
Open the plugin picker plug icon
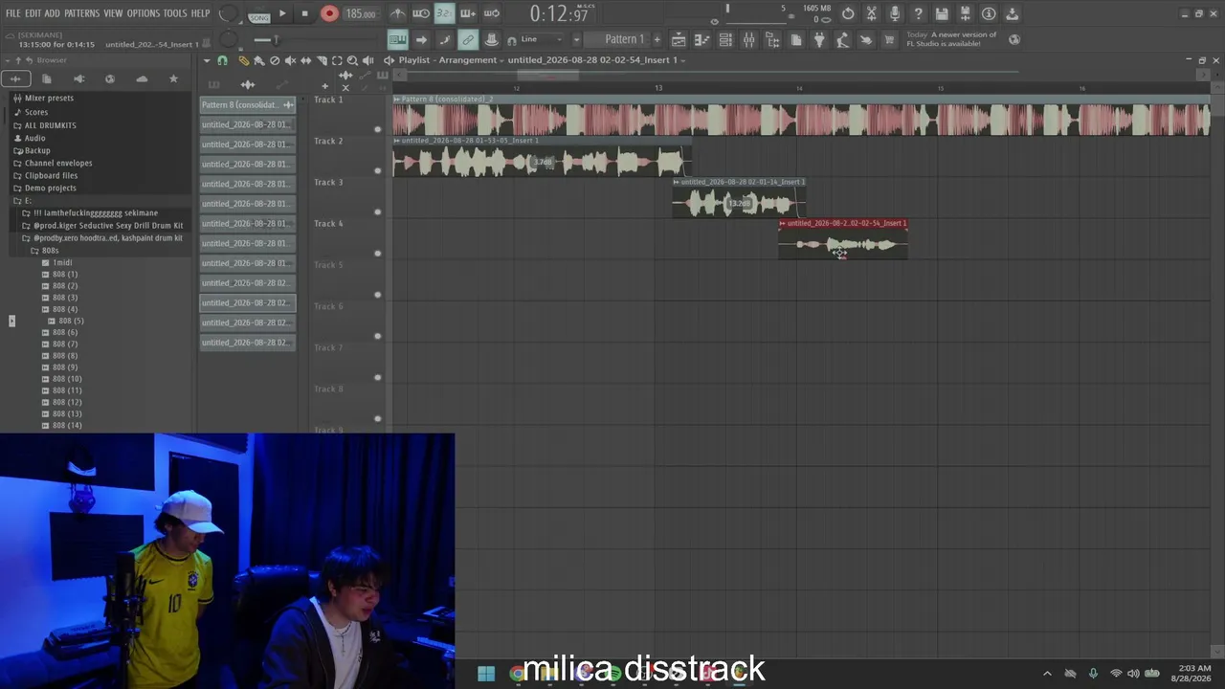(x=819, y=39)
